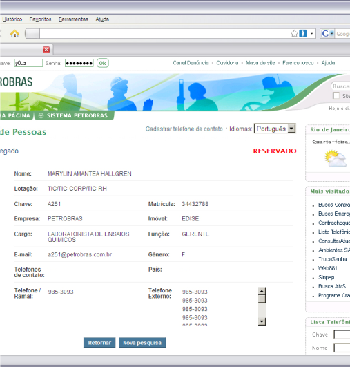Expand the address bar history arrow
Viewport: 350px width, 367px height.
(x=311, y=34)
